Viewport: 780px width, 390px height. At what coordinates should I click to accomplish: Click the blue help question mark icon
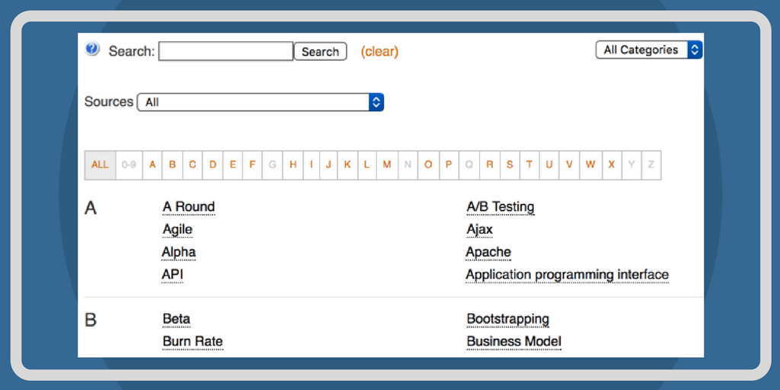[92, 50]
